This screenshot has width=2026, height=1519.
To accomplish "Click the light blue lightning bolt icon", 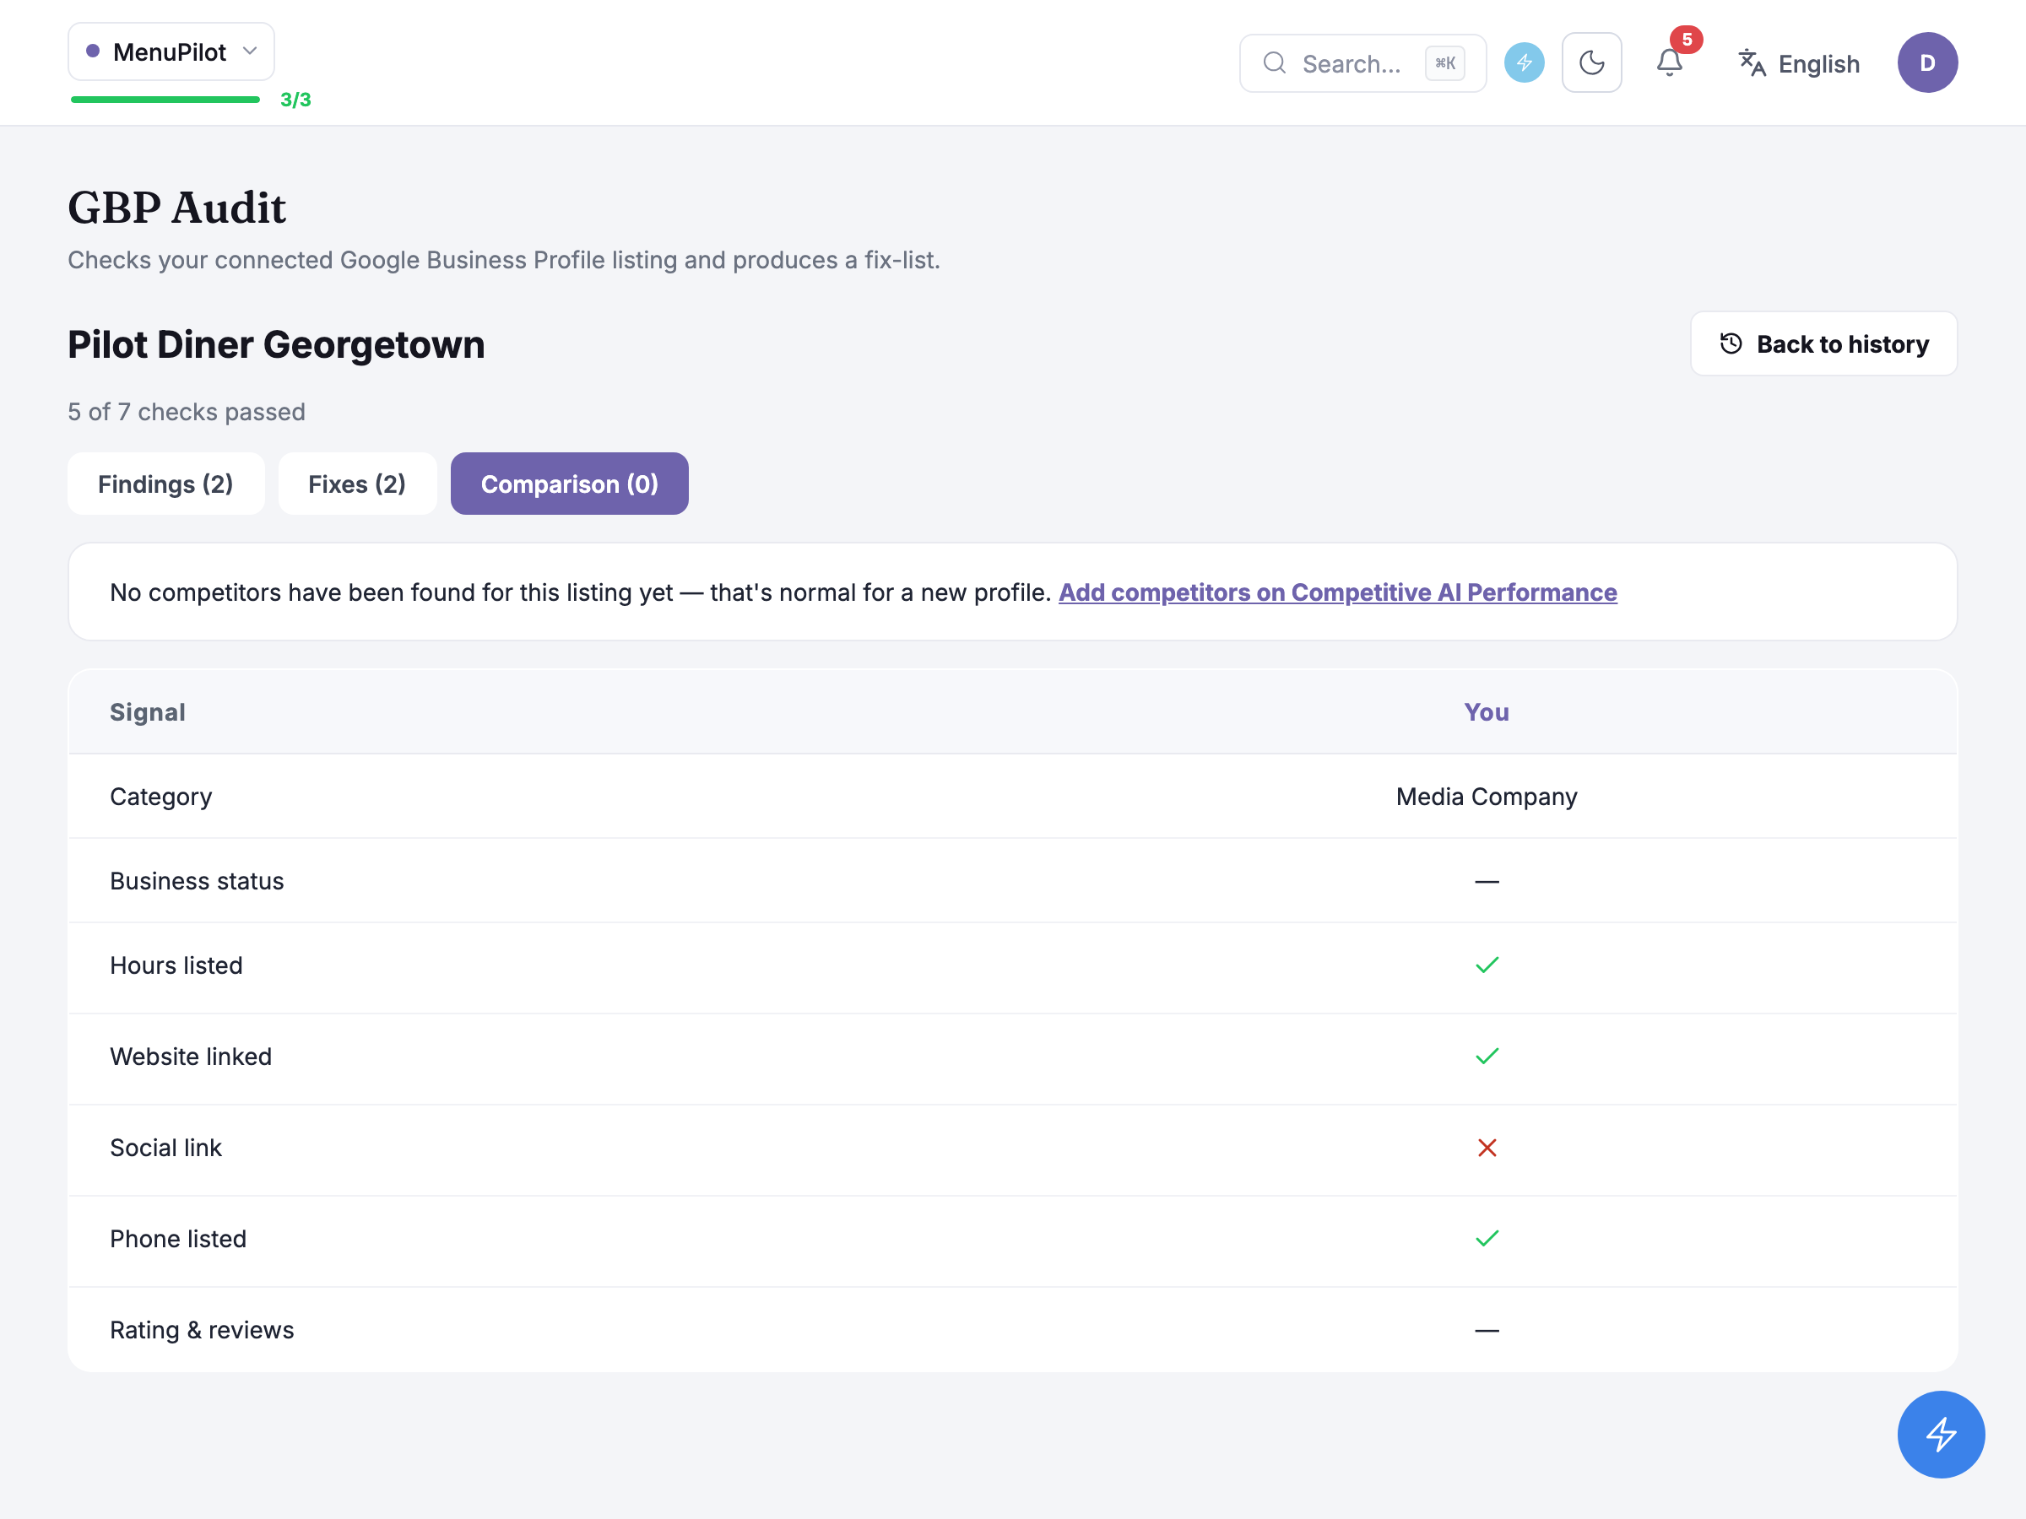I will pos(1524,63).
